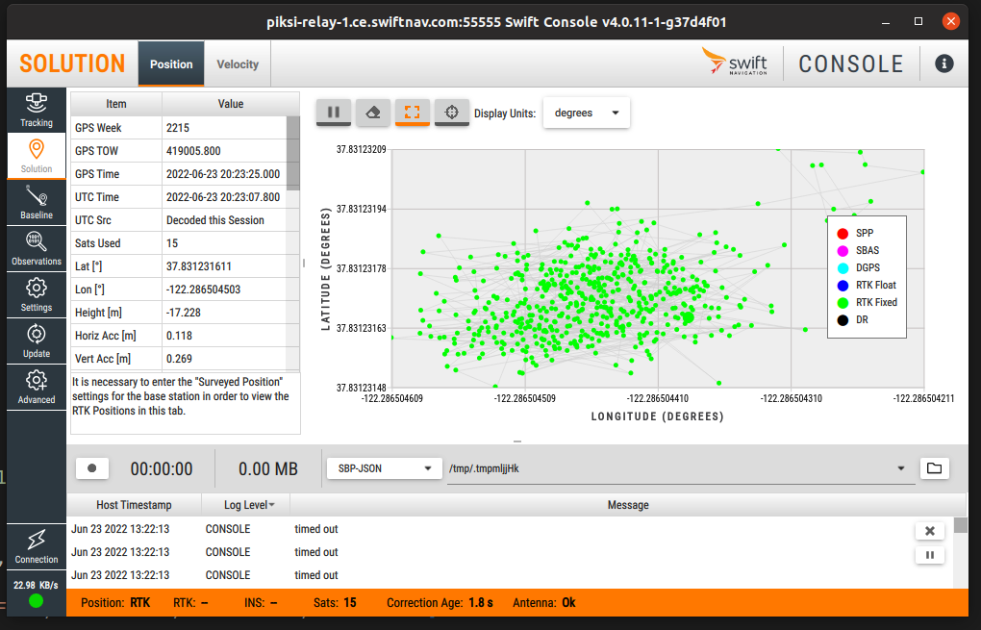This screenshot has width=981, height=630.
Task: Open the Baseline sidebar panel
Action: (37, 202)
